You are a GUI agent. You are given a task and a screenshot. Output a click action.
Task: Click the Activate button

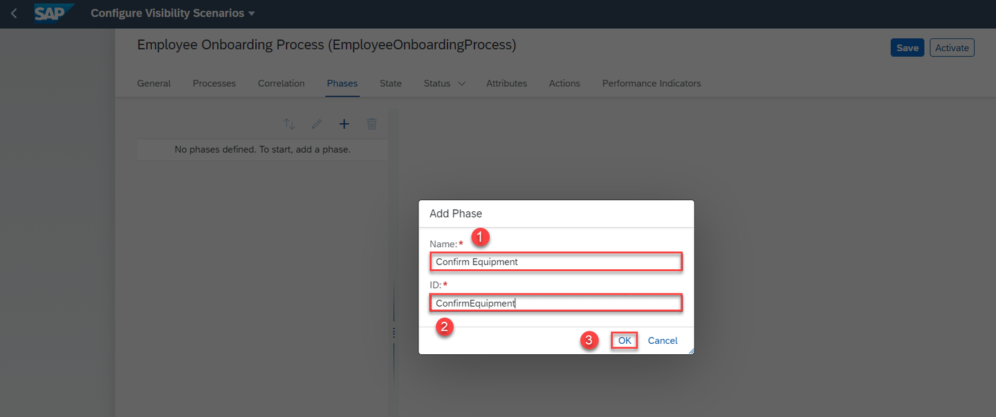point(952,48)
